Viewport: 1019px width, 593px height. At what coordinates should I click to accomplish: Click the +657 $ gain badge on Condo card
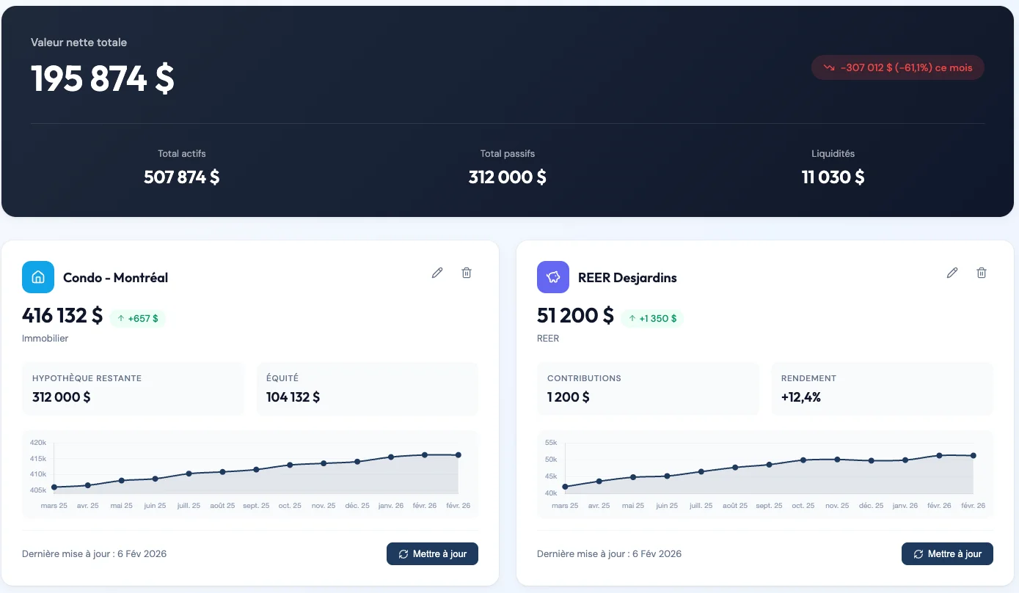pos(138,317)
